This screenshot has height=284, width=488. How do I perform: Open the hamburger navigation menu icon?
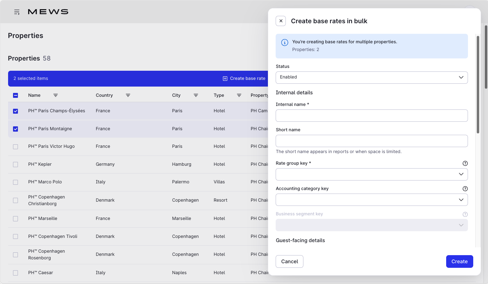pos(17,12)
